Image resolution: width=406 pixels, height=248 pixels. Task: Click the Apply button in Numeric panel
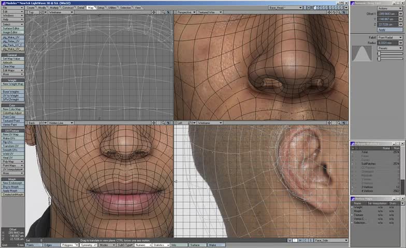pos(389,30)
